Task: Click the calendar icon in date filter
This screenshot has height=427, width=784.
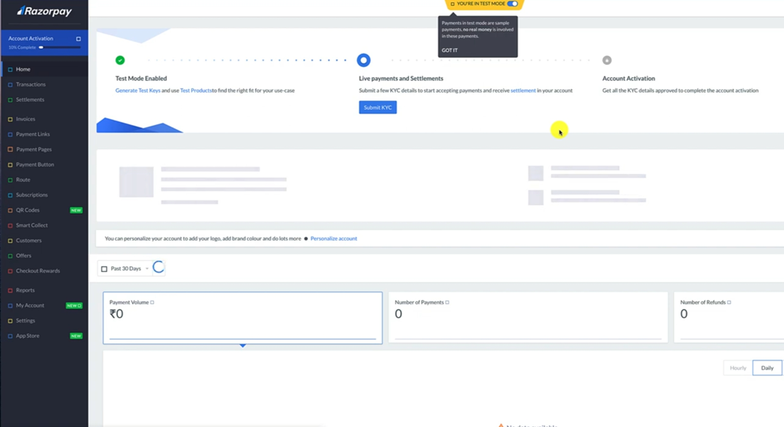Action: pos(104,269)
